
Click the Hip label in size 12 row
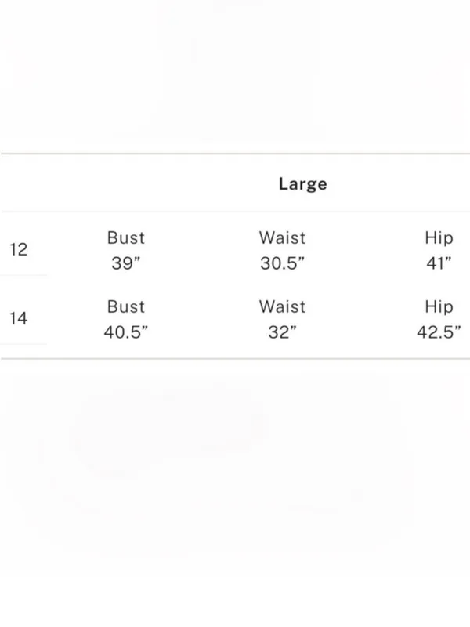pyautogui.click(x=439, y=238)
